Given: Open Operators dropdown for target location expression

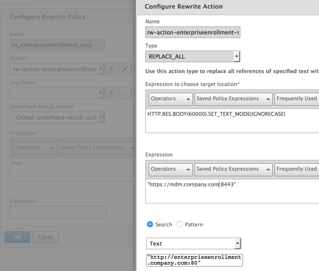Looking at the screenshot, I should (x=171, y=99).
